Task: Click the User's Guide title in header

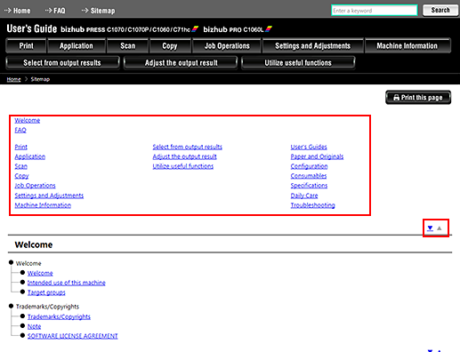Action: (x=32, y=28)
